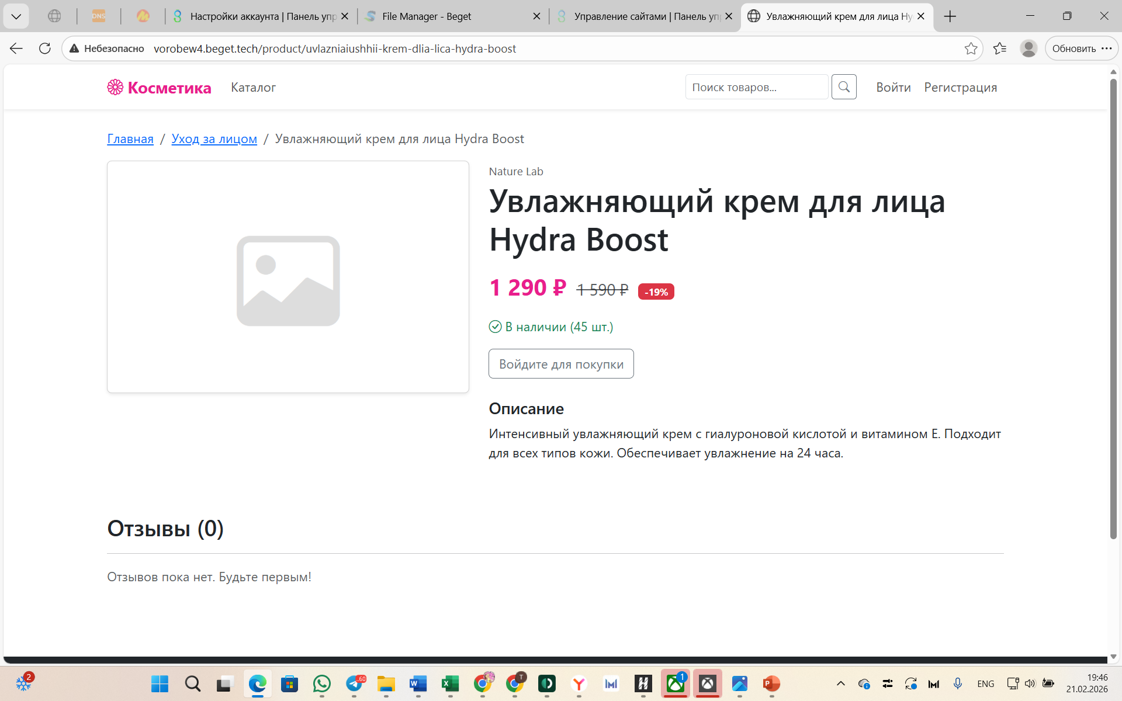The width and height of the screenshot is (1122, 701).
Task: Open a new browser tab with plus
Action: coord(950,16)
